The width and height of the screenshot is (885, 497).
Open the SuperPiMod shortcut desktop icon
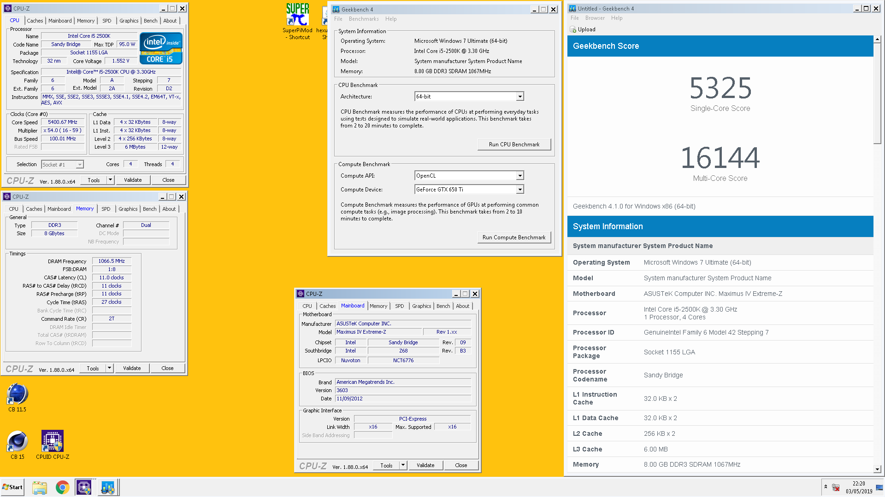297,22
